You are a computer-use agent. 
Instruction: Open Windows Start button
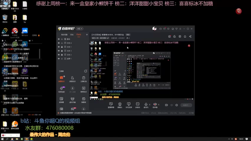click(x=2, y=139)
